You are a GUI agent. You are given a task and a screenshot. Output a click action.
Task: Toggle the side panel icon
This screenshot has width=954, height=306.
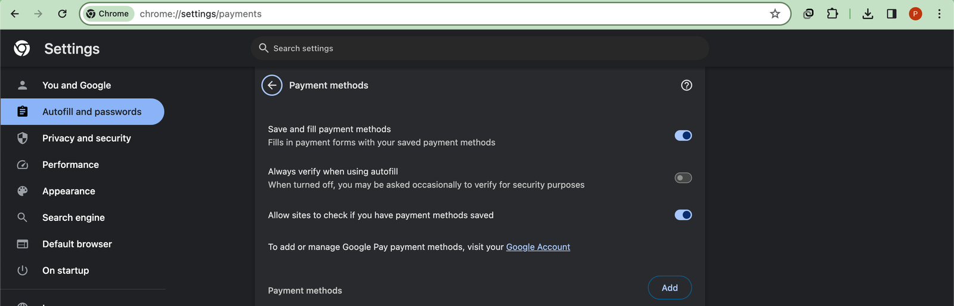[891, 14]
